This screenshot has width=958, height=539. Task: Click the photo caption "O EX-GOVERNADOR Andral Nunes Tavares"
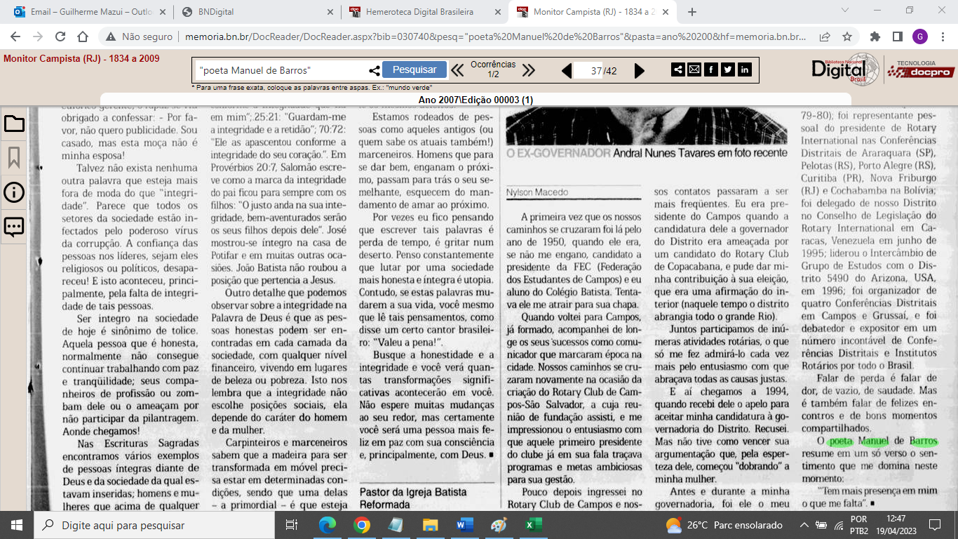tap(646, 154)
